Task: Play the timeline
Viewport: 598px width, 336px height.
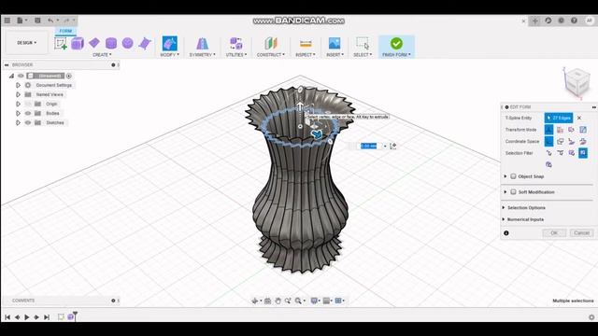Action: [x=27, y=317]
